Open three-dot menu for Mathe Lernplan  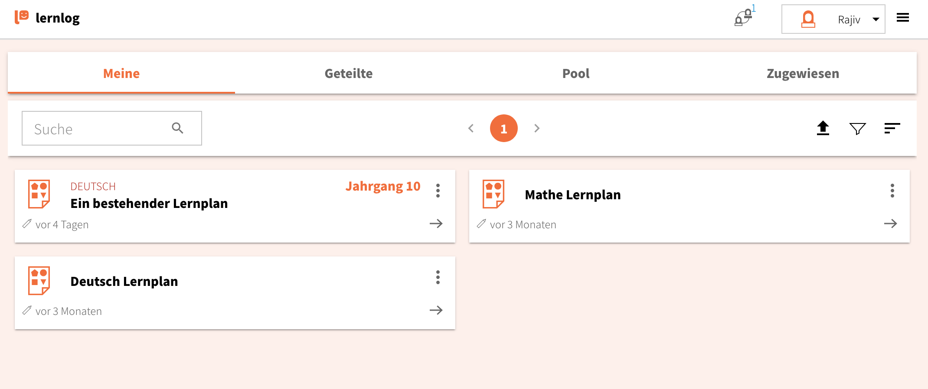point(892,191)
